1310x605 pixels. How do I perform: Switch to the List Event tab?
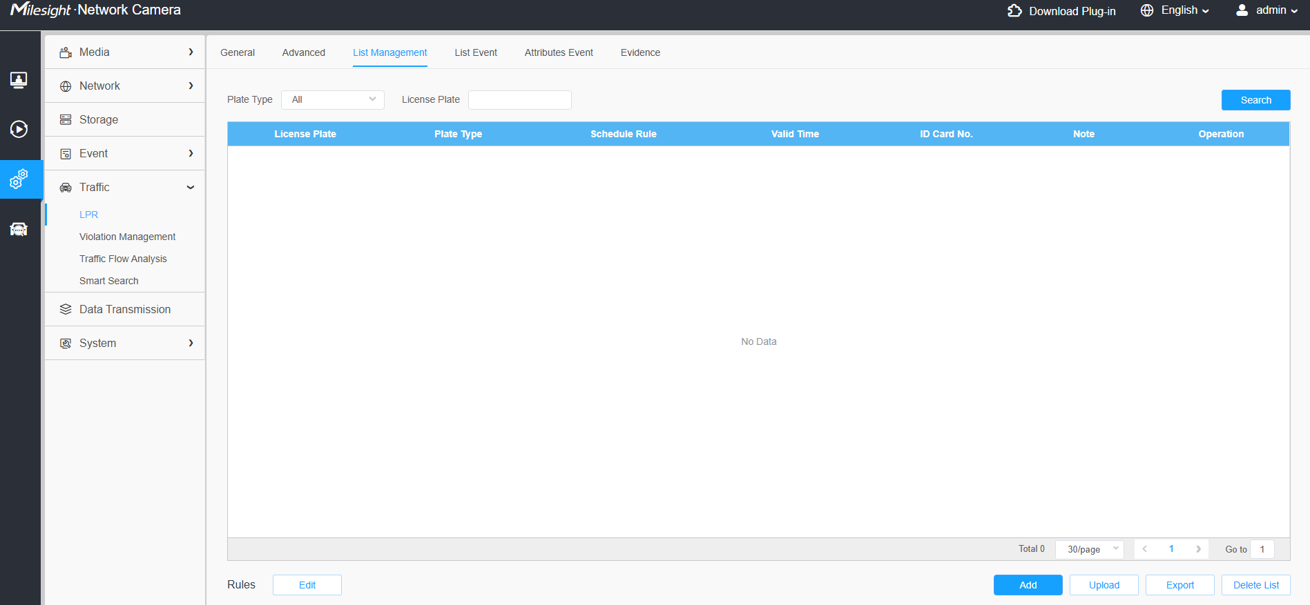point(476,52)
